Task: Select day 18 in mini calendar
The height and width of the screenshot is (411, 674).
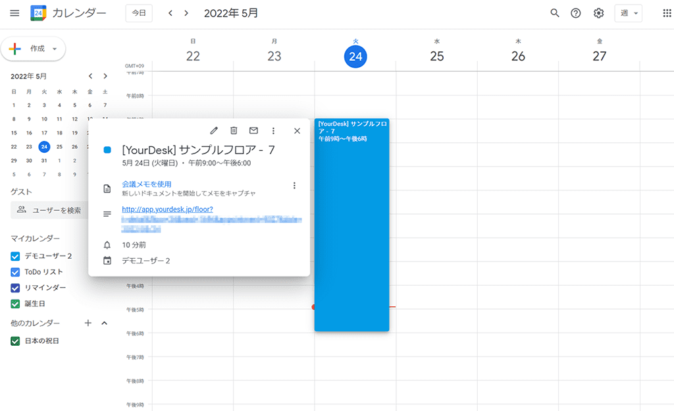Action: pos(59,133)
